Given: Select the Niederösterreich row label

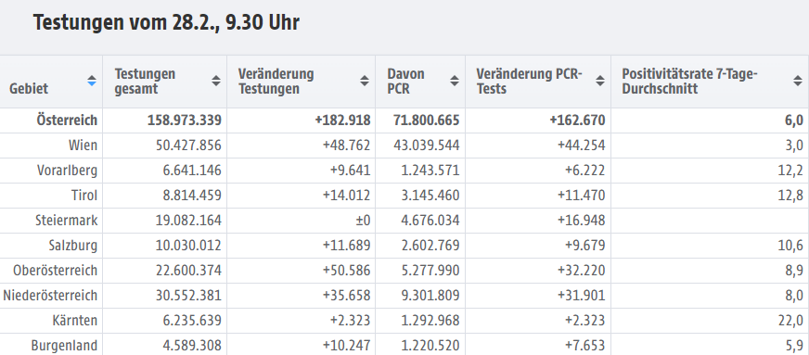Looking at the screenshot, I should pyautogui.click(x=50, y=296).
